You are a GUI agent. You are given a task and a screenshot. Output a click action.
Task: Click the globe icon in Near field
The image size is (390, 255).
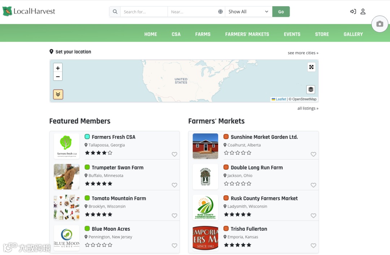[220, 12]
